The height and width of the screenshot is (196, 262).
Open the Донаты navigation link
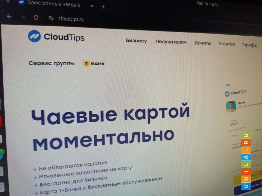203,43
